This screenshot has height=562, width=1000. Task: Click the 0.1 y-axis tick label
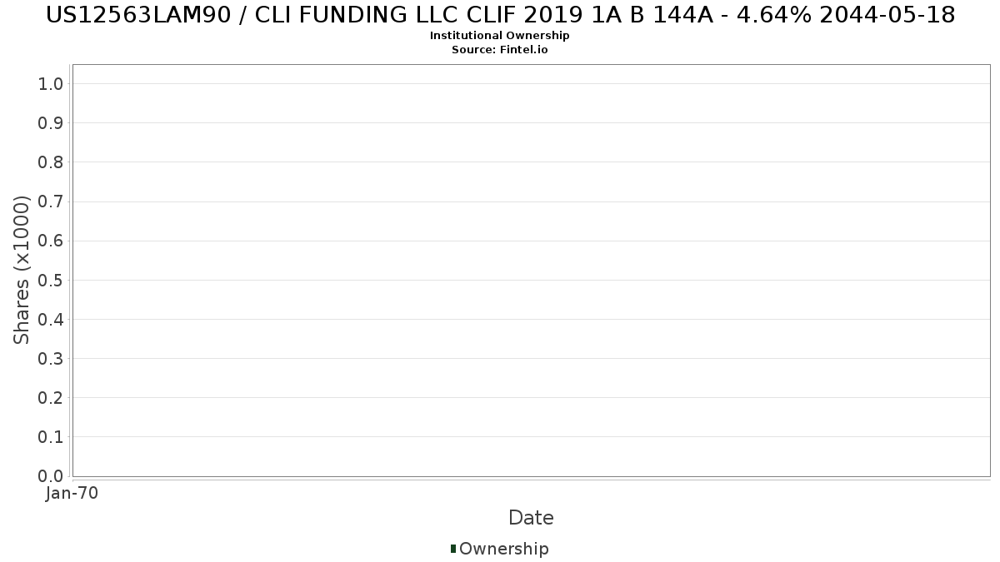(51, 436)
